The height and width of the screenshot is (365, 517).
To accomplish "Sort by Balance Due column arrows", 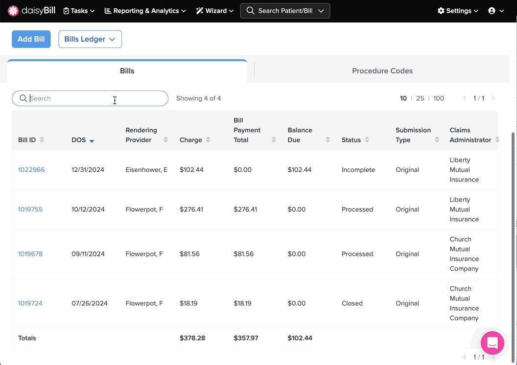I will 328,140.
